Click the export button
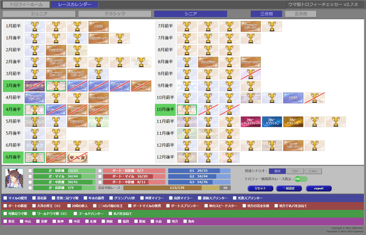Viewport: 366px width, 235px height. (319, 188)
